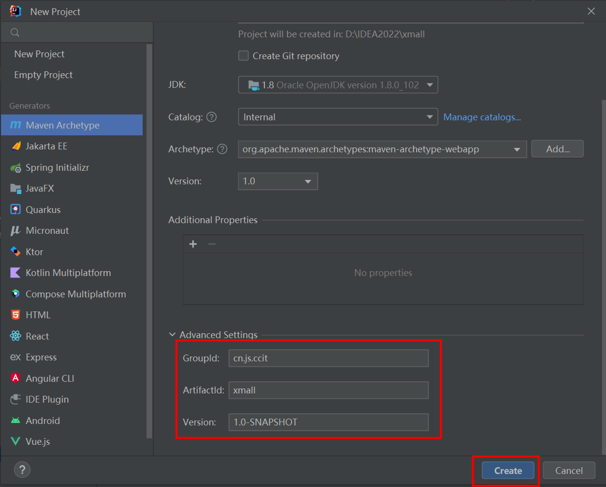
Task: Click the Additional Properties heading
Action: [x=213, y=220]
